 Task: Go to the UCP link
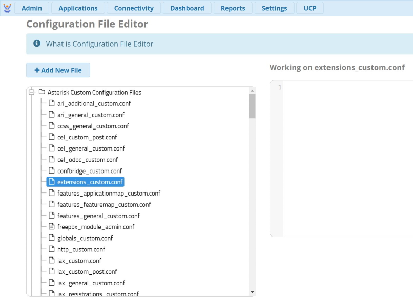pyautogui.click(x=310, y=8)
